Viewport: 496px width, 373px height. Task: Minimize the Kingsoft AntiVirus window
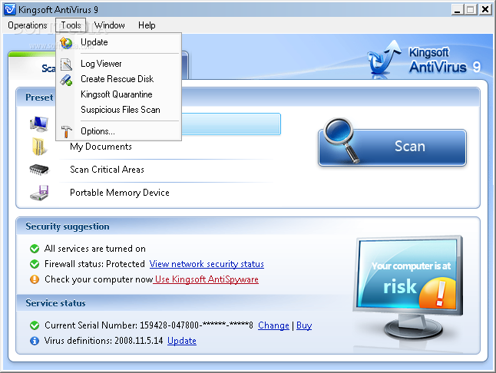tap(457, 10)
